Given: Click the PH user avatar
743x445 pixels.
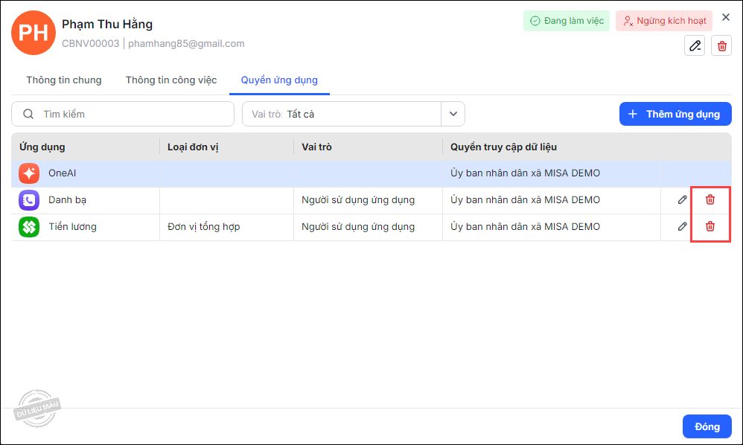Looking at the screenshot, I should click(33, 33).
